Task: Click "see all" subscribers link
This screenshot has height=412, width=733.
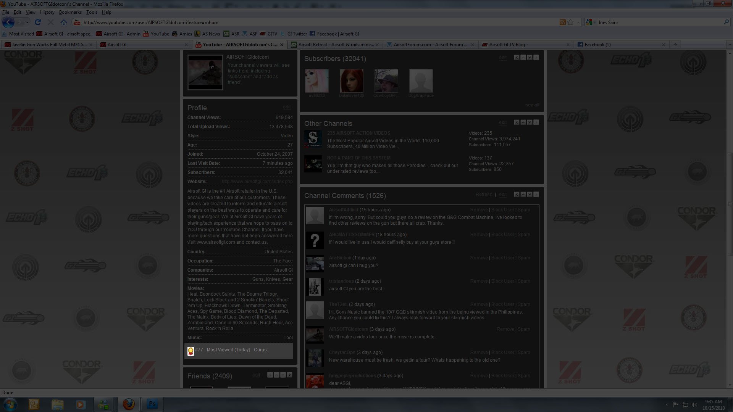Action: pyautogui.click(x=532, y=105)
